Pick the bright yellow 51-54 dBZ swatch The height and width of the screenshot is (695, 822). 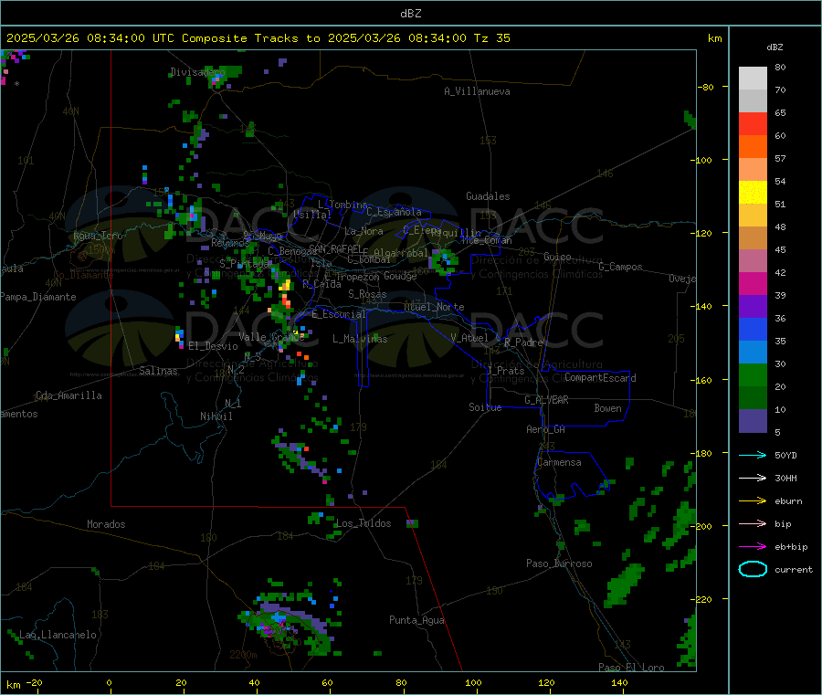(753, 193)
